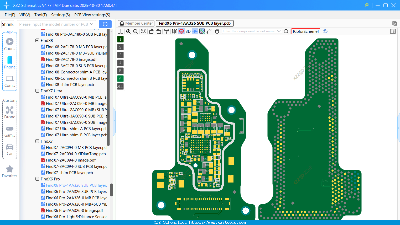The height and width of the screenshot is (225, 400).
Task: Zoom in on the PCB view
Action: (x=128, y=31)
